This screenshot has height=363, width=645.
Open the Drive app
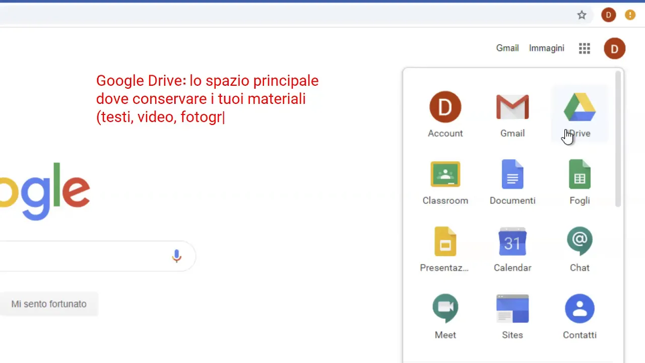point(579,114)
